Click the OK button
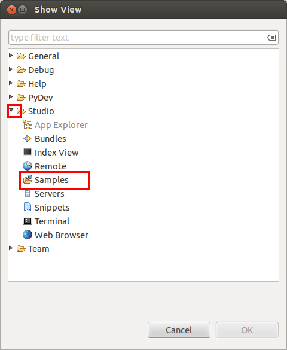 [x=247, y=330]
